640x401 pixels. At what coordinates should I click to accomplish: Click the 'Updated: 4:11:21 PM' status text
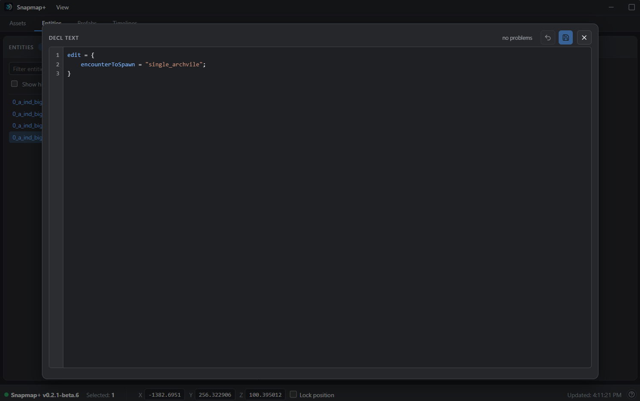[594, 395]
